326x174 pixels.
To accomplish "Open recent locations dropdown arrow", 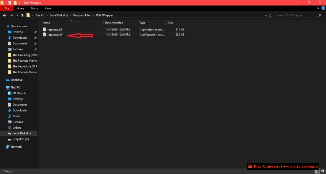I will (x=17, y=15).
